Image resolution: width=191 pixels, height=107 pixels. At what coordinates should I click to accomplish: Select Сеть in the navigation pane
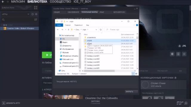point(63,70)
